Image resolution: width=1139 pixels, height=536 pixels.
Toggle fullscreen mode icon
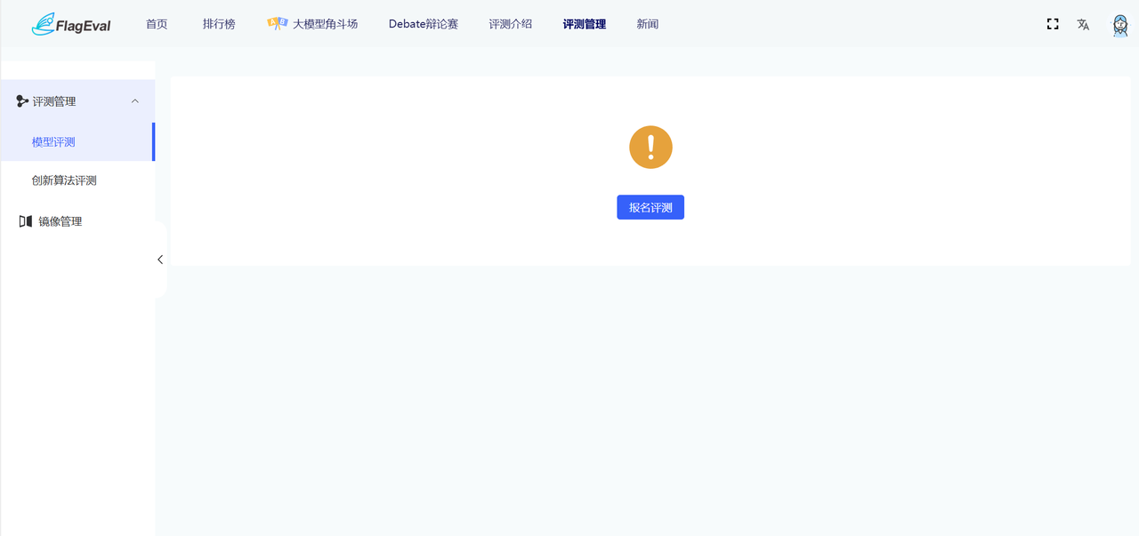(x=1053, y=24)
